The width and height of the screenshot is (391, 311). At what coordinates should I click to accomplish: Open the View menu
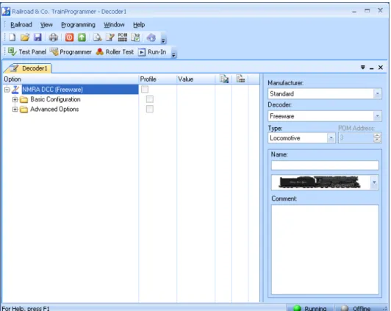pyautogui.click(x=46, y=25)
